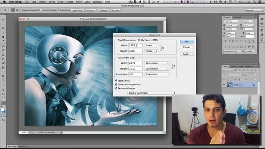Screen dimensions: 265x149
Task: Open the Image menu
Action: [x=42, y=2]
